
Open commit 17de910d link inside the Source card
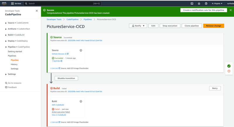[56, 61]
